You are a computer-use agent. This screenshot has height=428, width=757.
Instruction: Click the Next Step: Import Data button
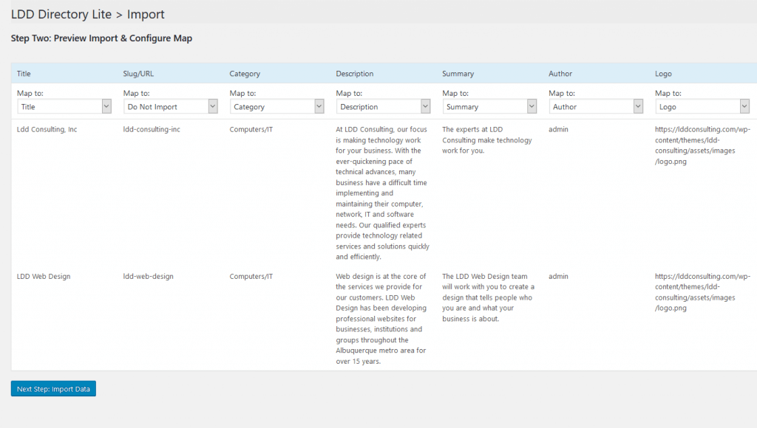53,388
